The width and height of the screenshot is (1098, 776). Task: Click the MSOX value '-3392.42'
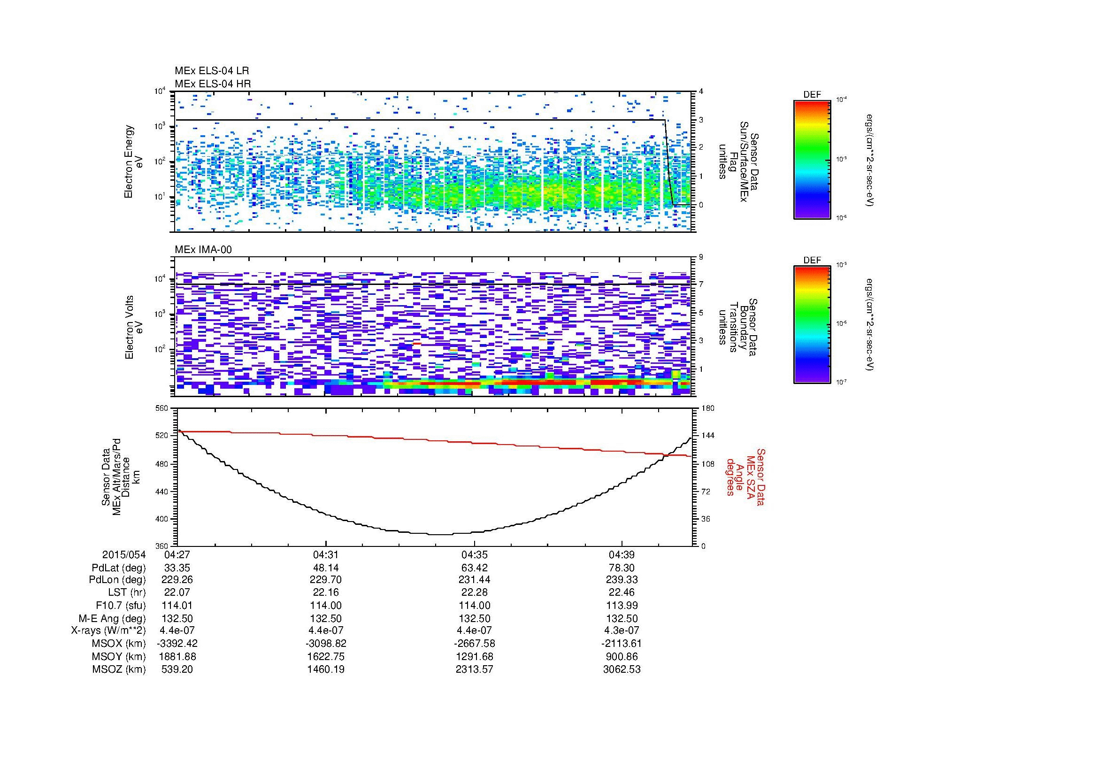[177, 644]
